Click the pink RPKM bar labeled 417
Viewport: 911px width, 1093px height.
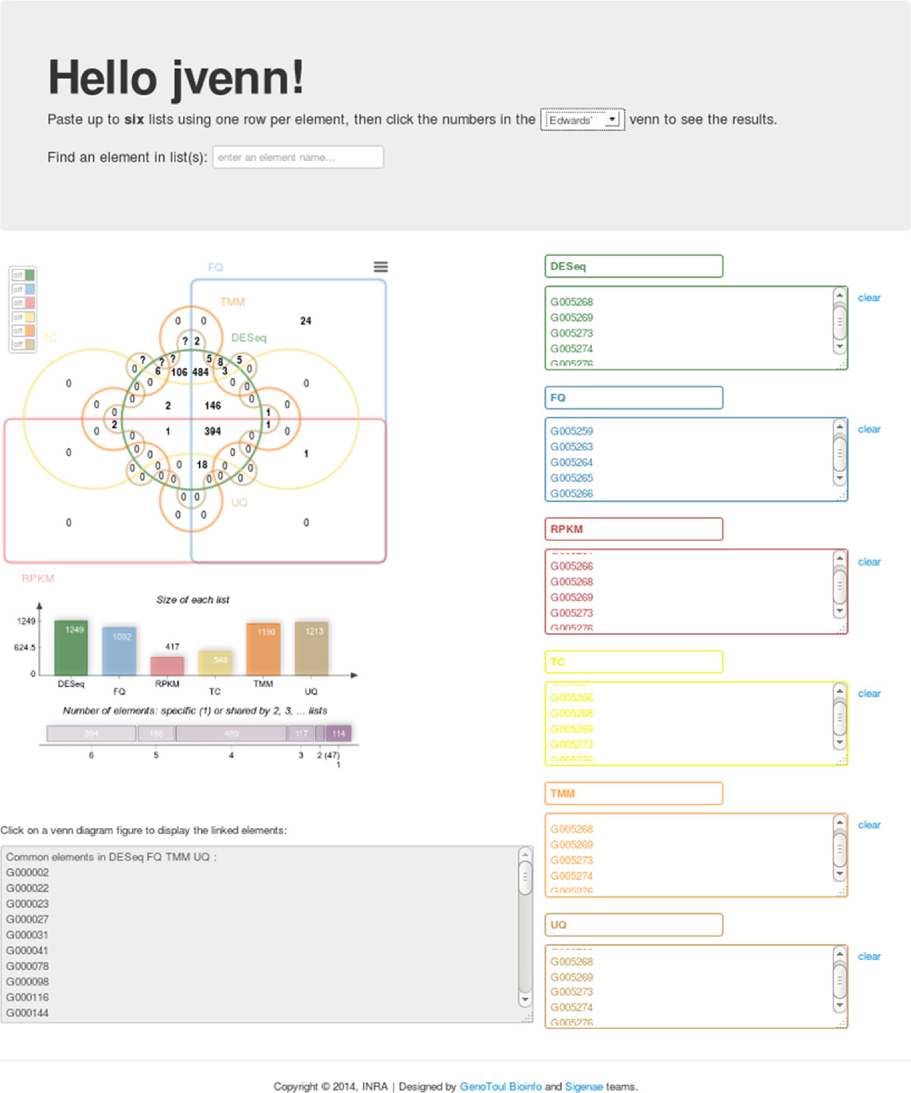click(167, 666)
